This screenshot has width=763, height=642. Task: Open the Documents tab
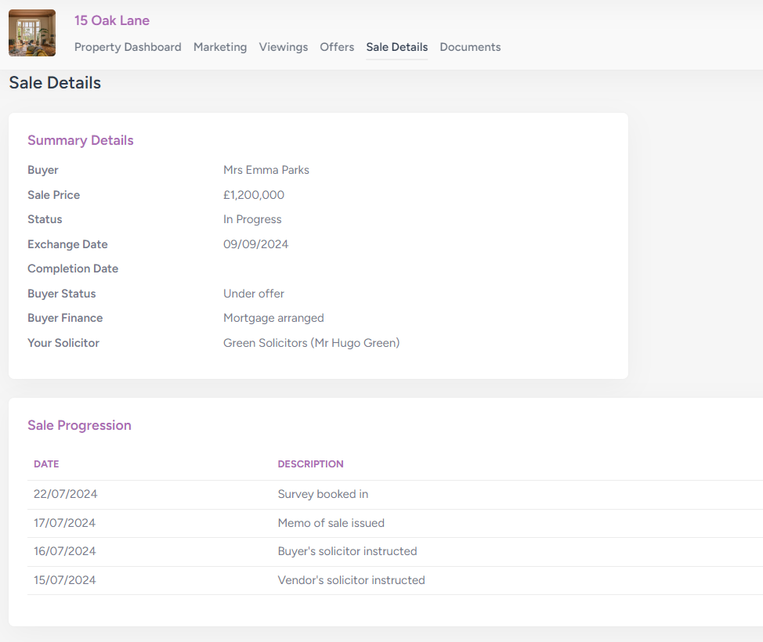click(470, 47)
